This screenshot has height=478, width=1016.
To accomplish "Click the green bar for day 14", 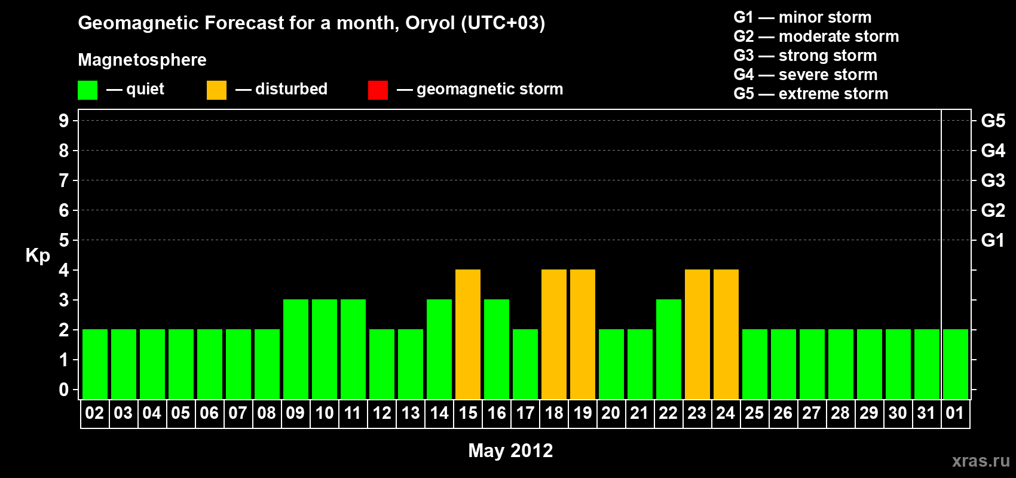I will (x=439, y=349).
